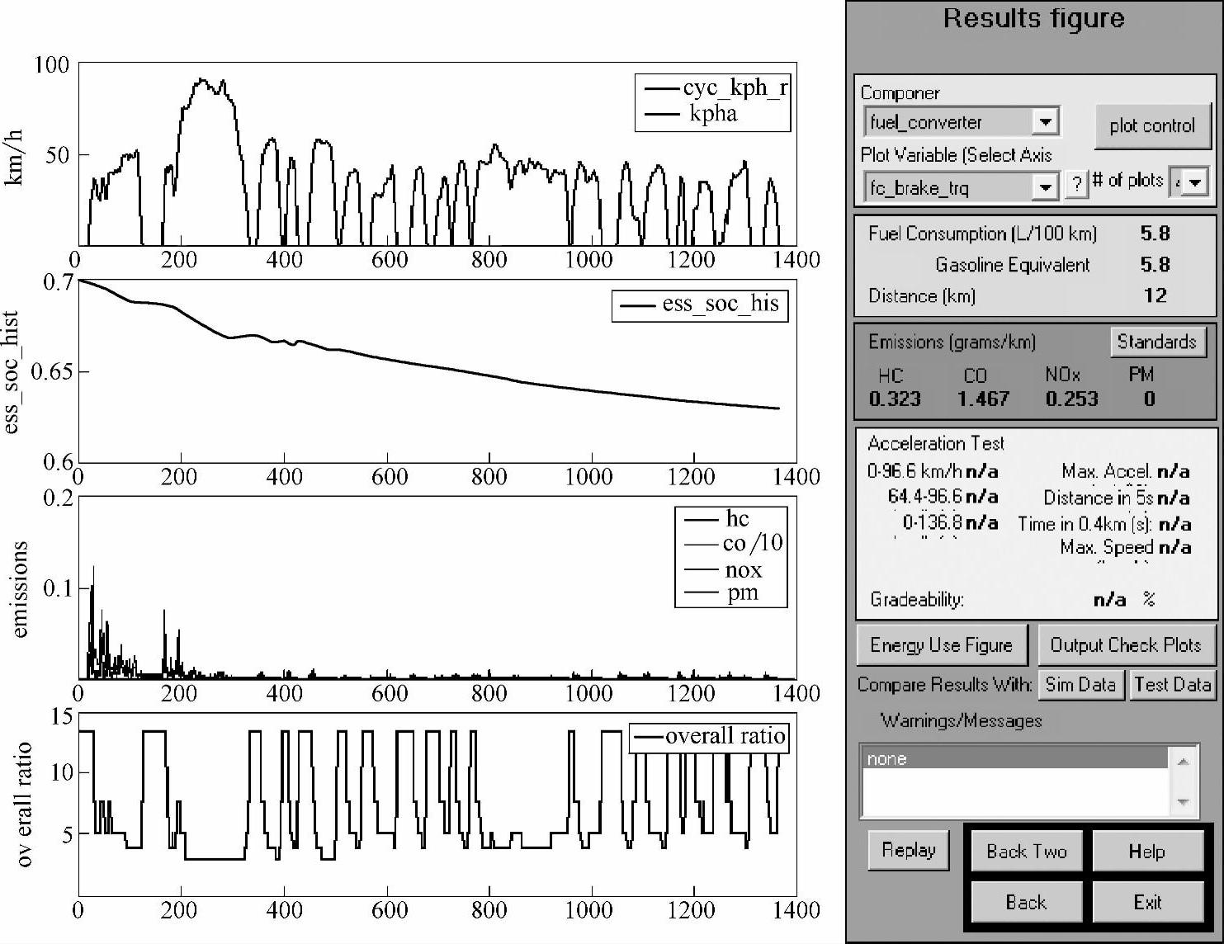The height and width of the screenshot is (944, 1224).
Task: Open Output Check Plots
Action: click(x=1126, y=645)
